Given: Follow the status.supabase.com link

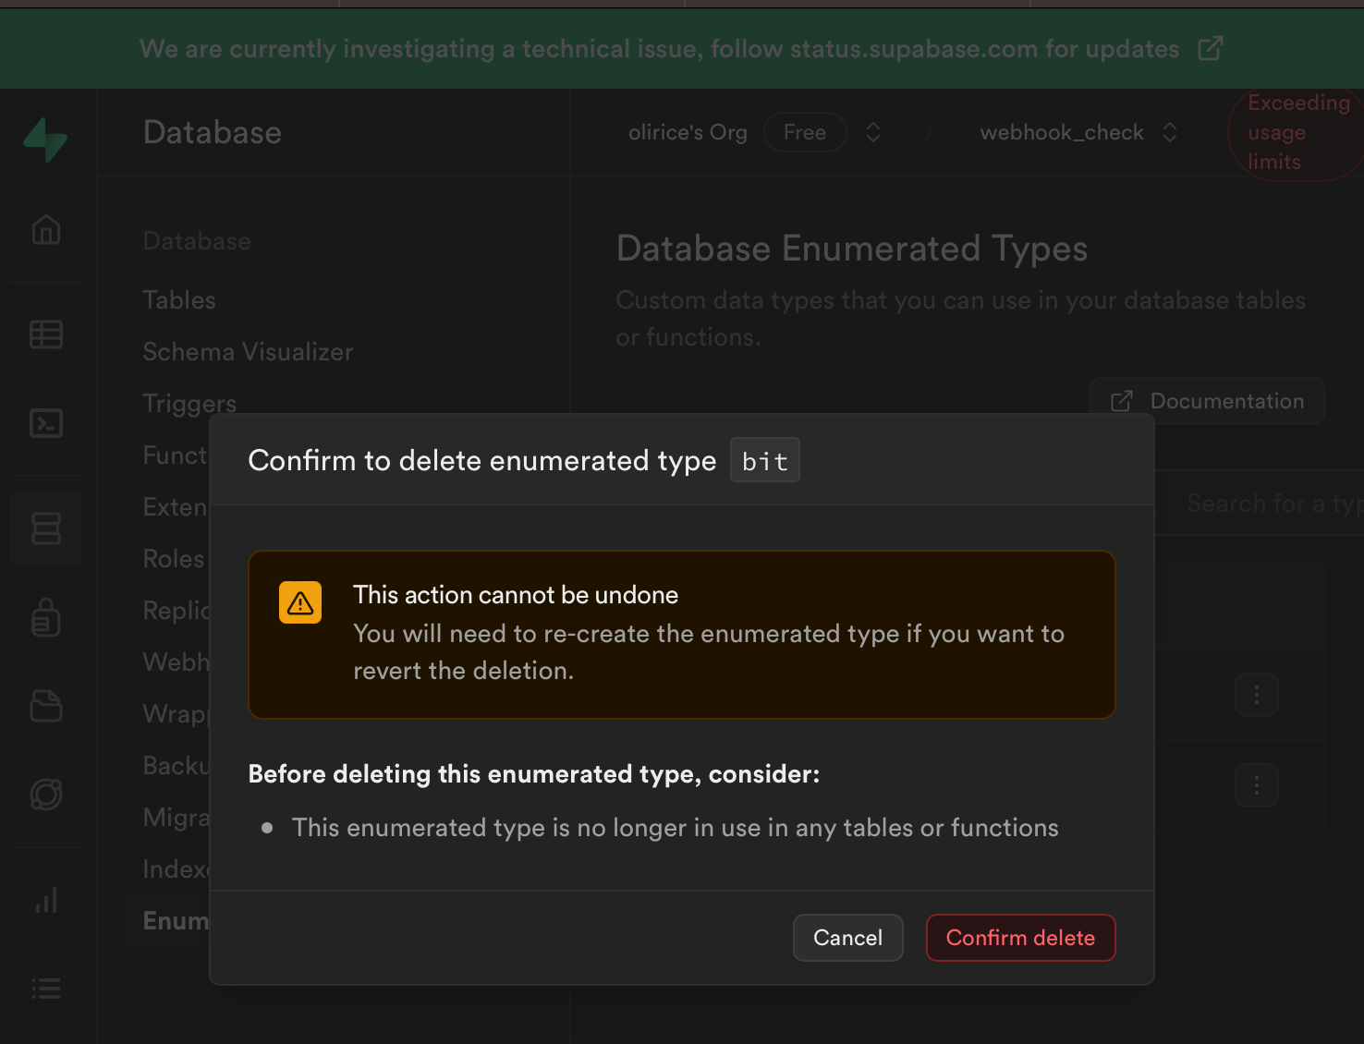Looking at the screenshot, I should [909, 49].
